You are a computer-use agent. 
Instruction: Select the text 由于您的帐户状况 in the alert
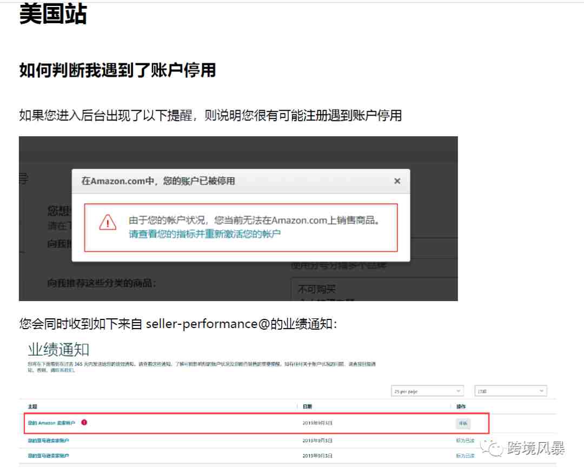(x=167, y=221)
